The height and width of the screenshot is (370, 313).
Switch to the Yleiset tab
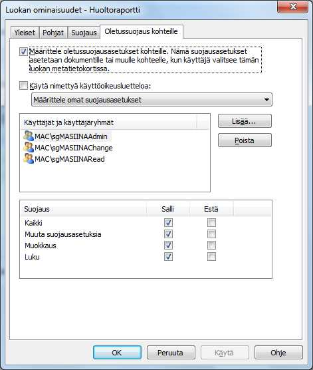(x=25, y=33)
